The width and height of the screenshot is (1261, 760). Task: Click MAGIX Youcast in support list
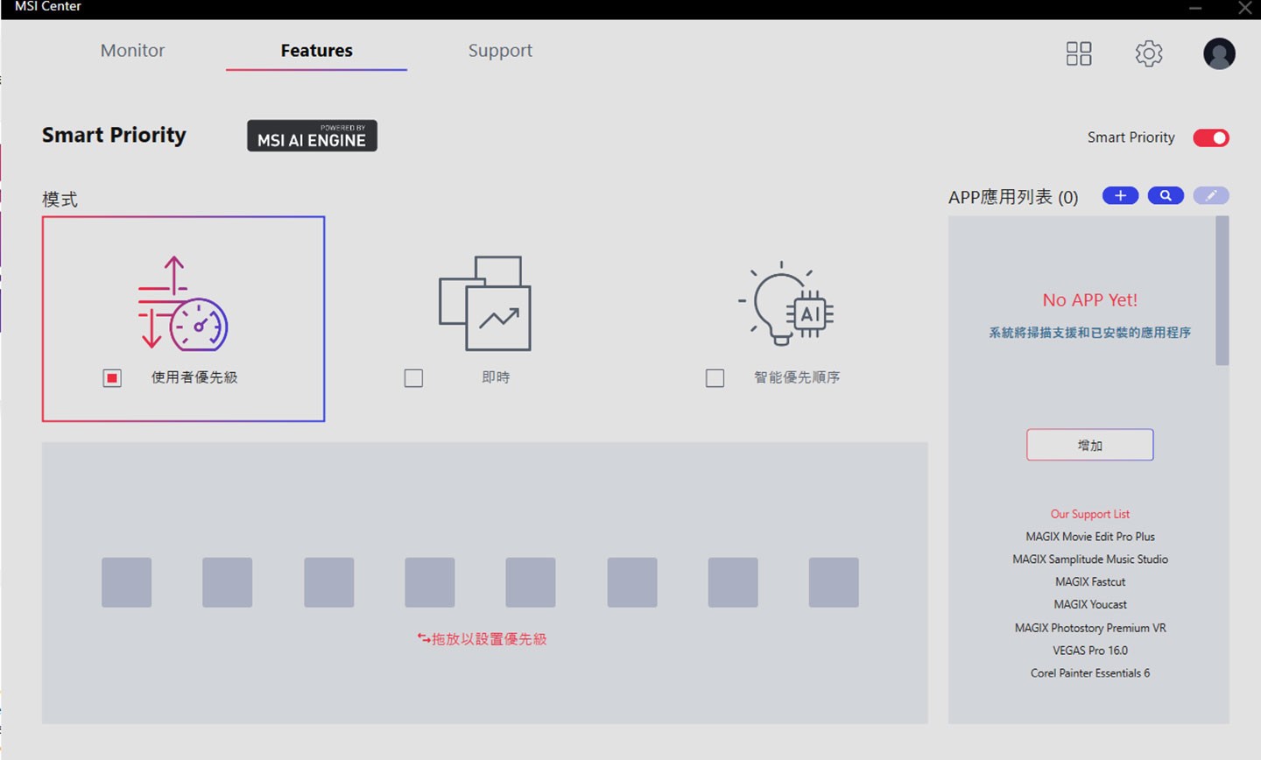1090,605
